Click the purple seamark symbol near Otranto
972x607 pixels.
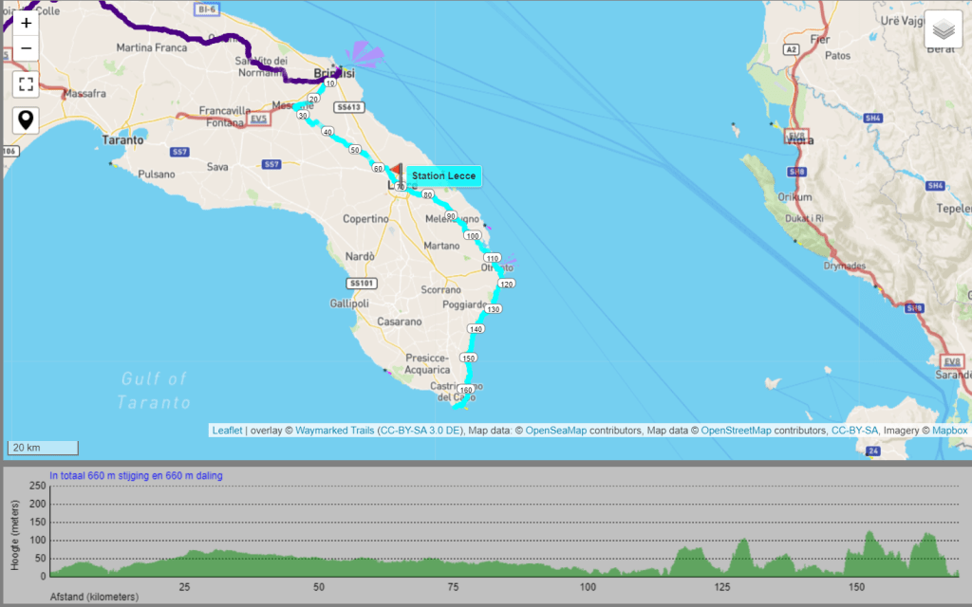pyautogui.click(x=510, y=260)
